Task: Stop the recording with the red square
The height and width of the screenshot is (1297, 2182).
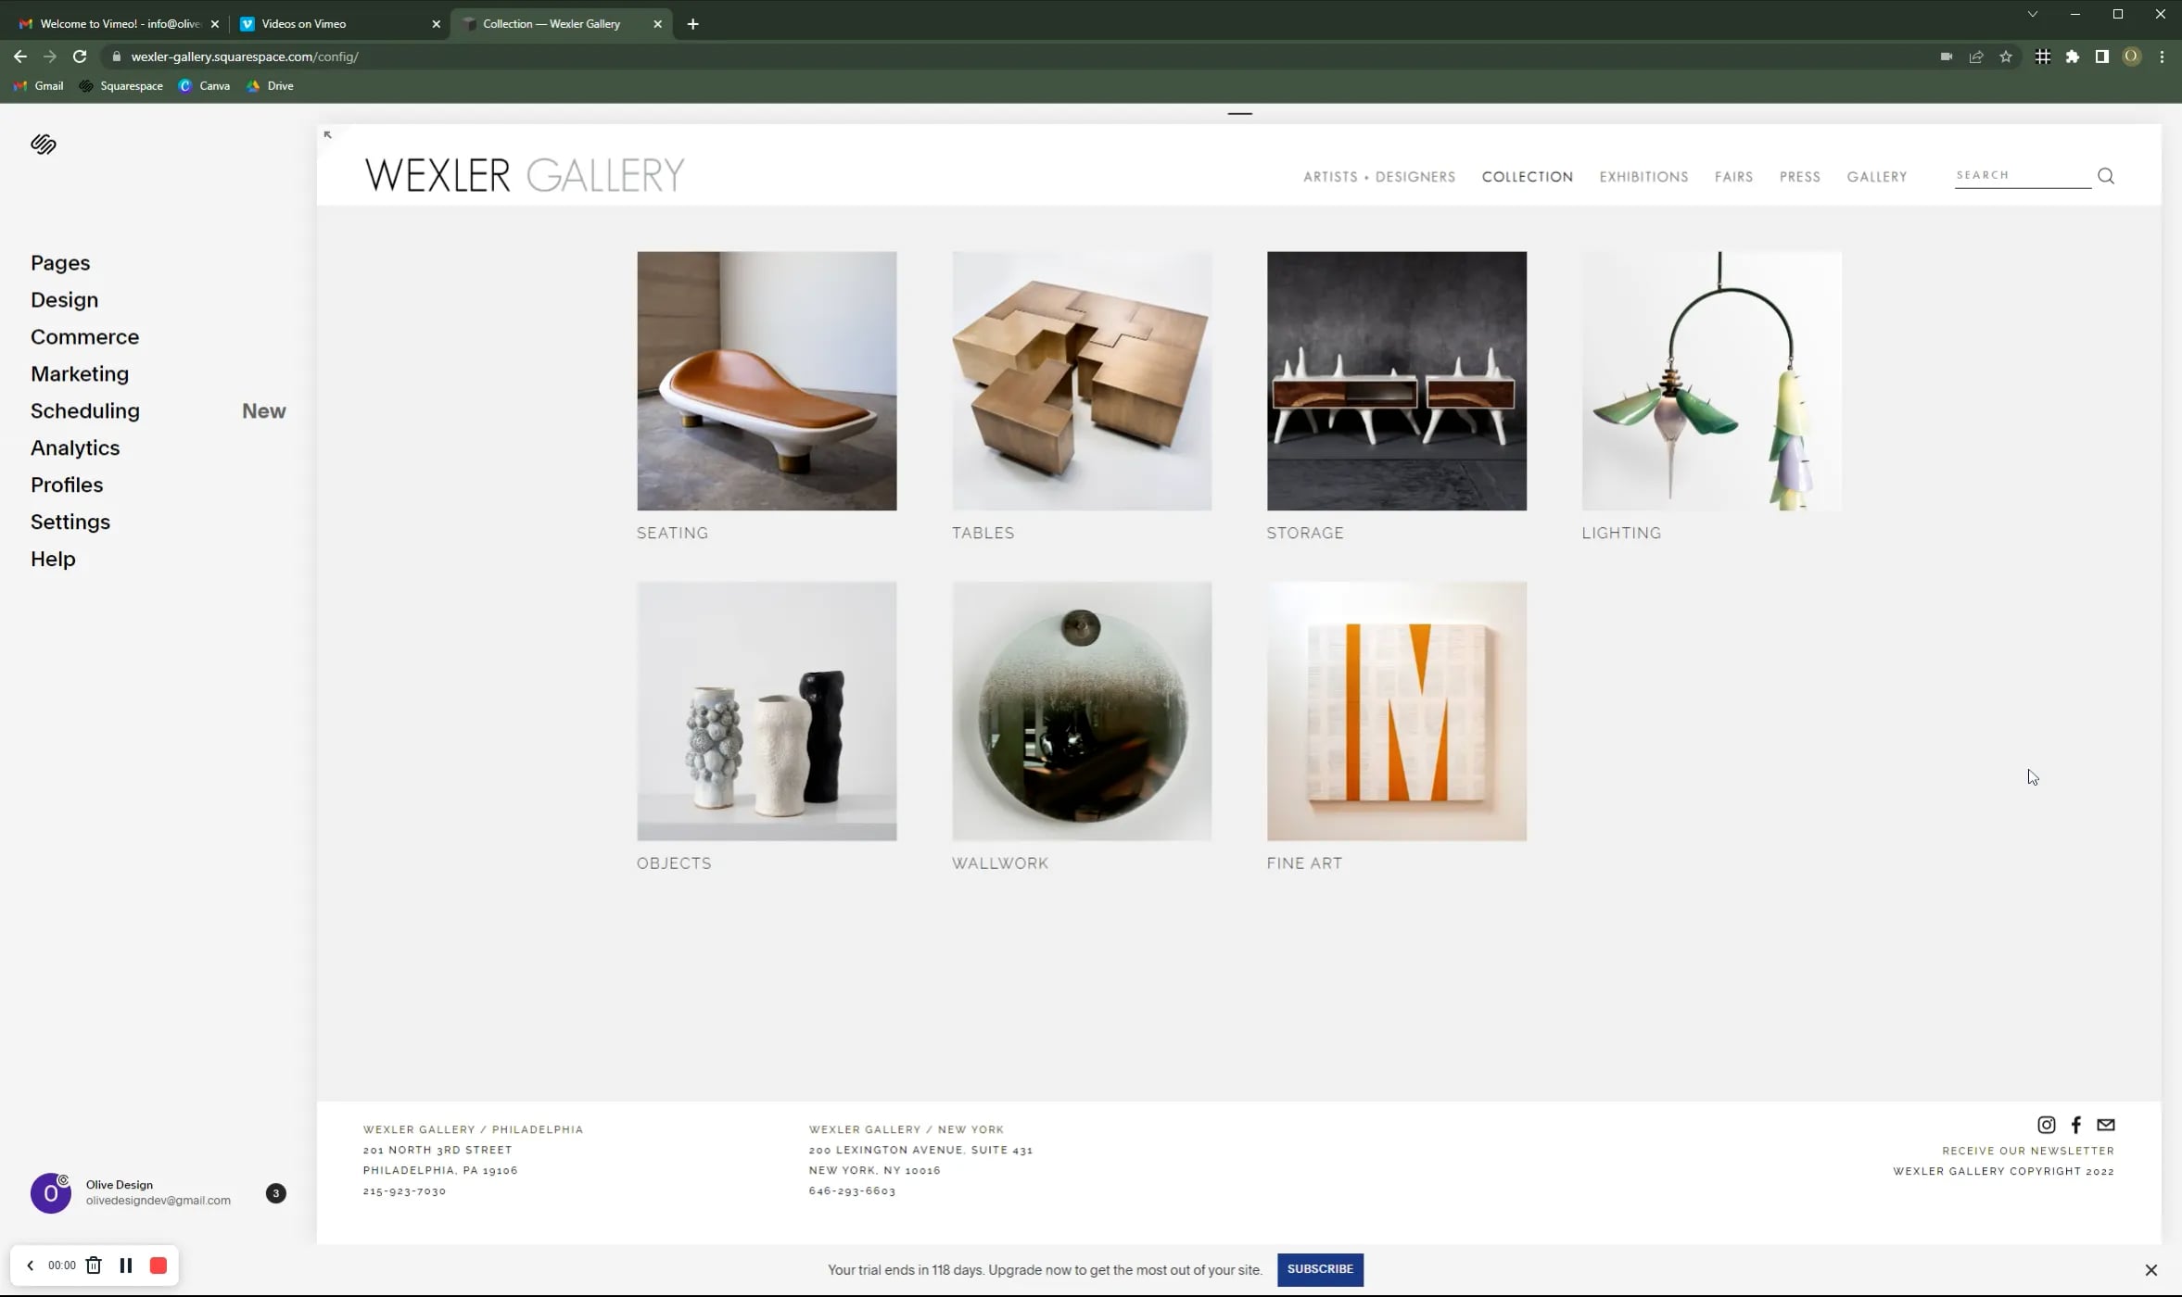Action: point(157,1265)
